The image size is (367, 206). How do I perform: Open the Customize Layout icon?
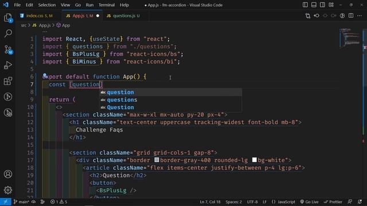331,5
